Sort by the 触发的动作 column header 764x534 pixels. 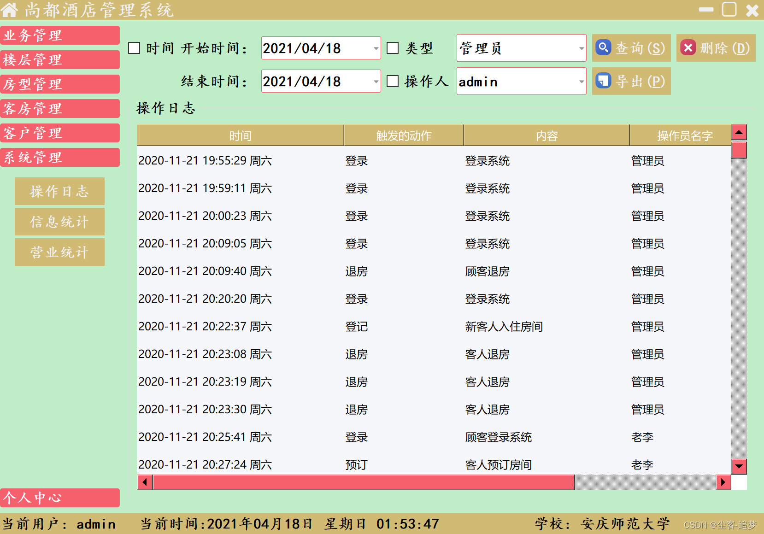point(404,135)
